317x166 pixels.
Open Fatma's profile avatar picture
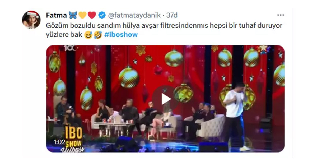coord(31,20)
